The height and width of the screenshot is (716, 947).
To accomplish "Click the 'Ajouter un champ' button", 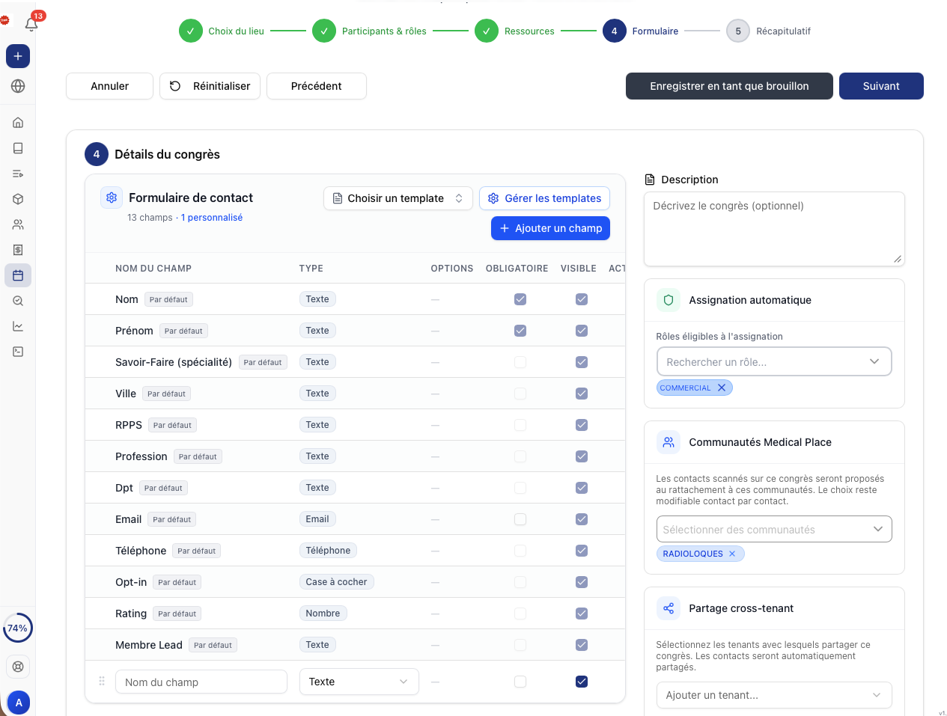I will click(550, 228).
